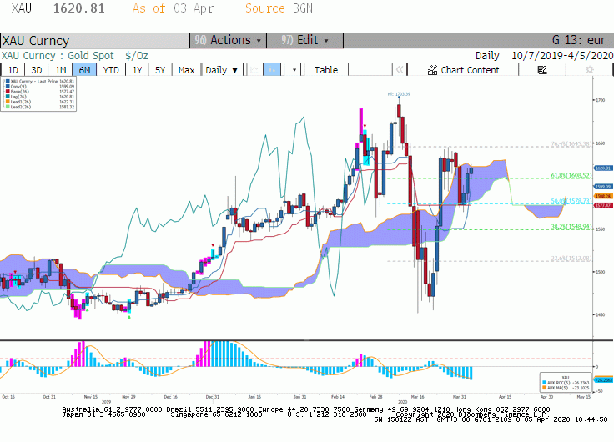Select the line chart type icon
Image resolution: width=614 pixels, height=442 pixels.
255,70
